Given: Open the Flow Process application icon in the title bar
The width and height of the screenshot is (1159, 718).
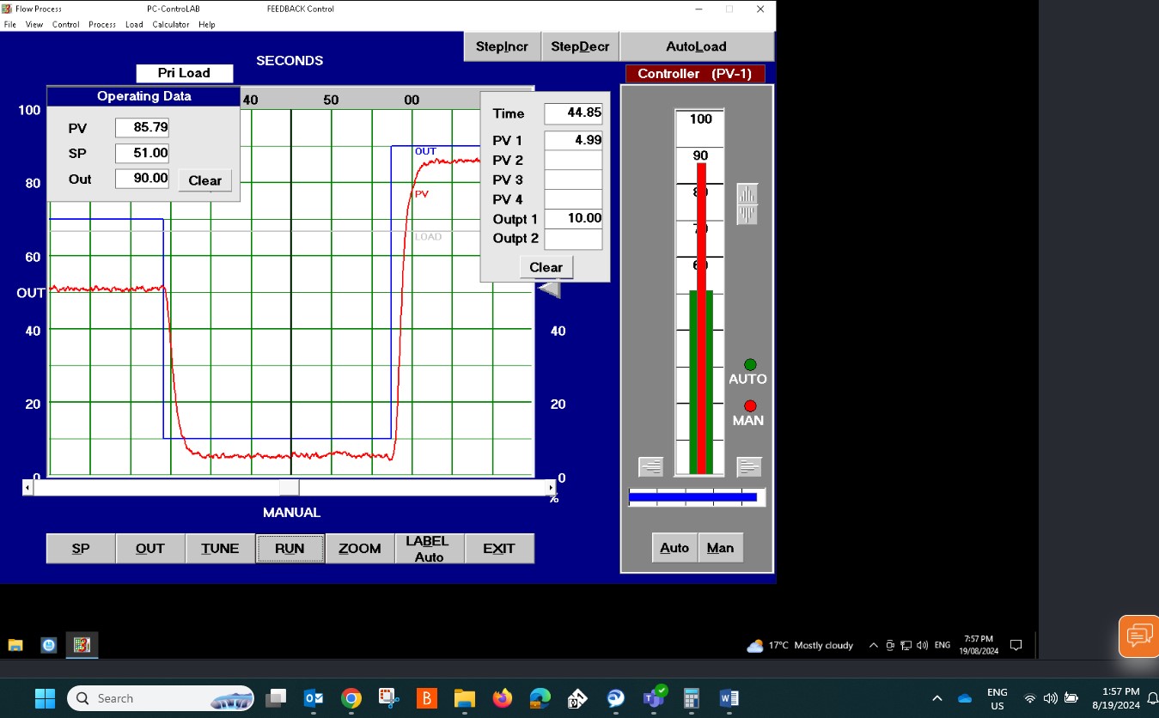Looking at the screenshot, I should (x=9, y=9).
